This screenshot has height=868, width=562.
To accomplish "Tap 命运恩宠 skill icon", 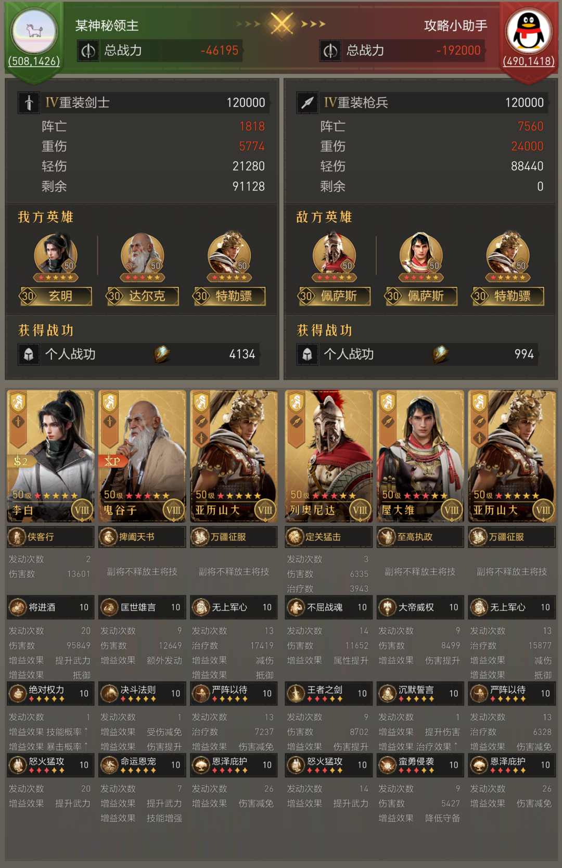I will (x=109, y=765).
